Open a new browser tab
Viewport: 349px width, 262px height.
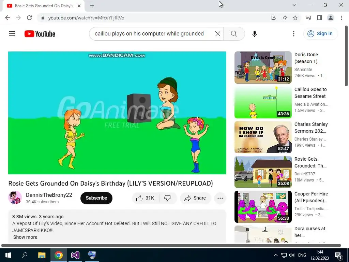click(92, 6)
